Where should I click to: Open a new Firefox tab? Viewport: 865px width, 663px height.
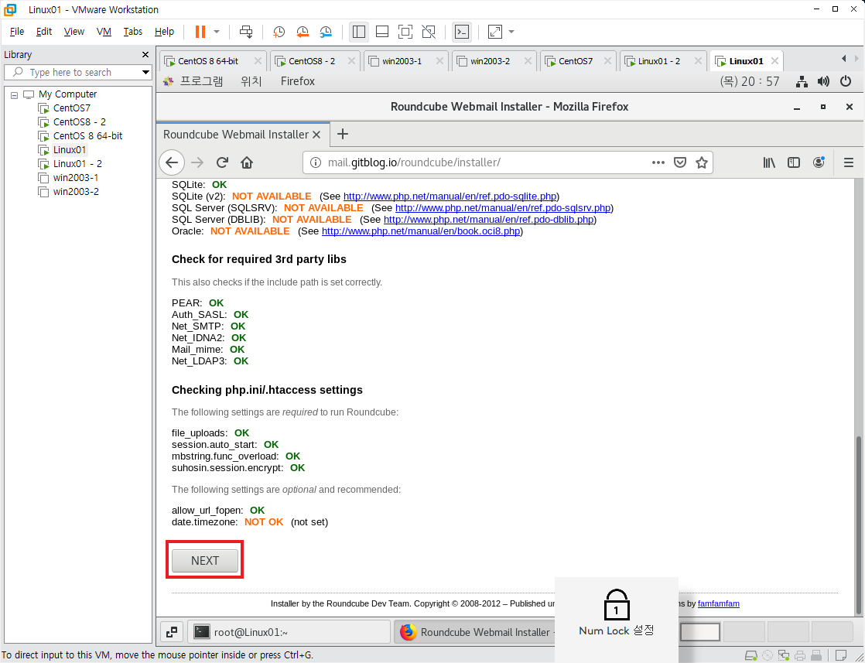(343, 134)
